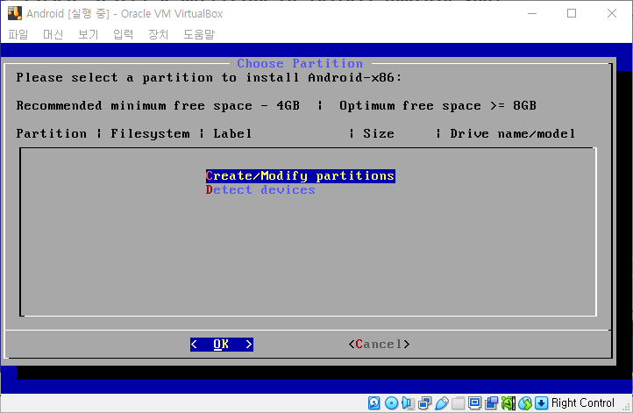
Task: Minimize the VirtualBox window
Action: tap(532, 13)
